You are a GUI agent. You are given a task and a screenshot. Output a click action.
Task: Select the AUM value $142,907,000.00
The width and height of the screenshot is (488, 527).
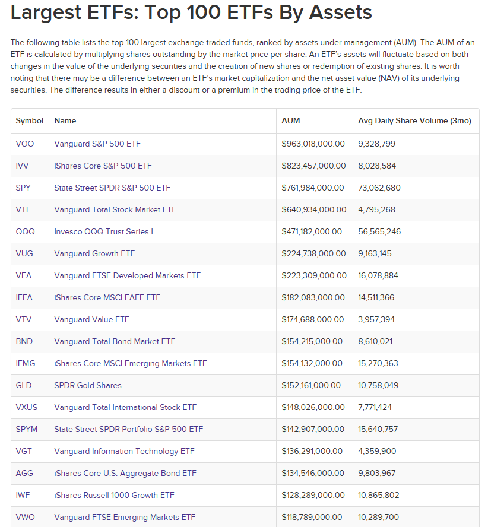(313, 429)
